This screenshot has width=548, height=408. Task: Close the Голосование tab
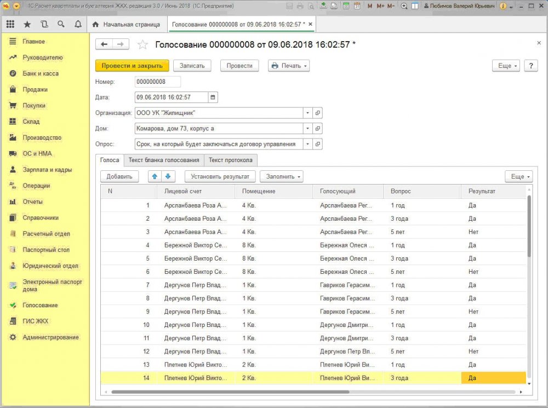click(x=310, y=24)
